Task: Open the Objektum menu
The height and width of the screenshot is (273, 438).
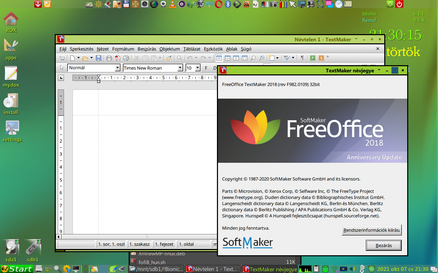Action: coord(169,49)
